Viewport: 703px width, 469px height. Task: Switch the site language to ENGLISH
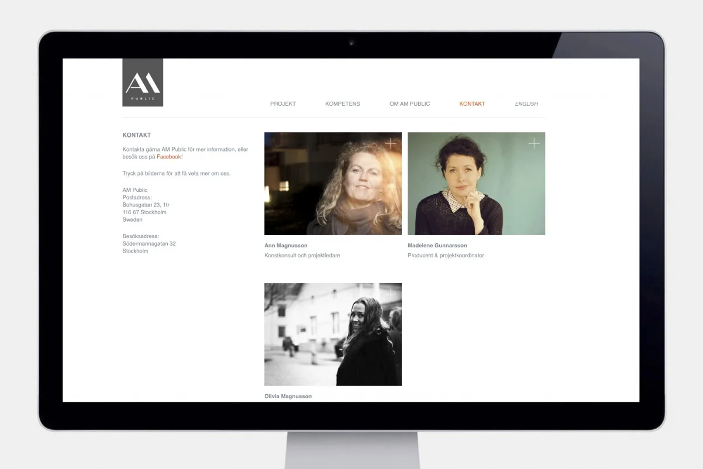[x=526, y=104]
